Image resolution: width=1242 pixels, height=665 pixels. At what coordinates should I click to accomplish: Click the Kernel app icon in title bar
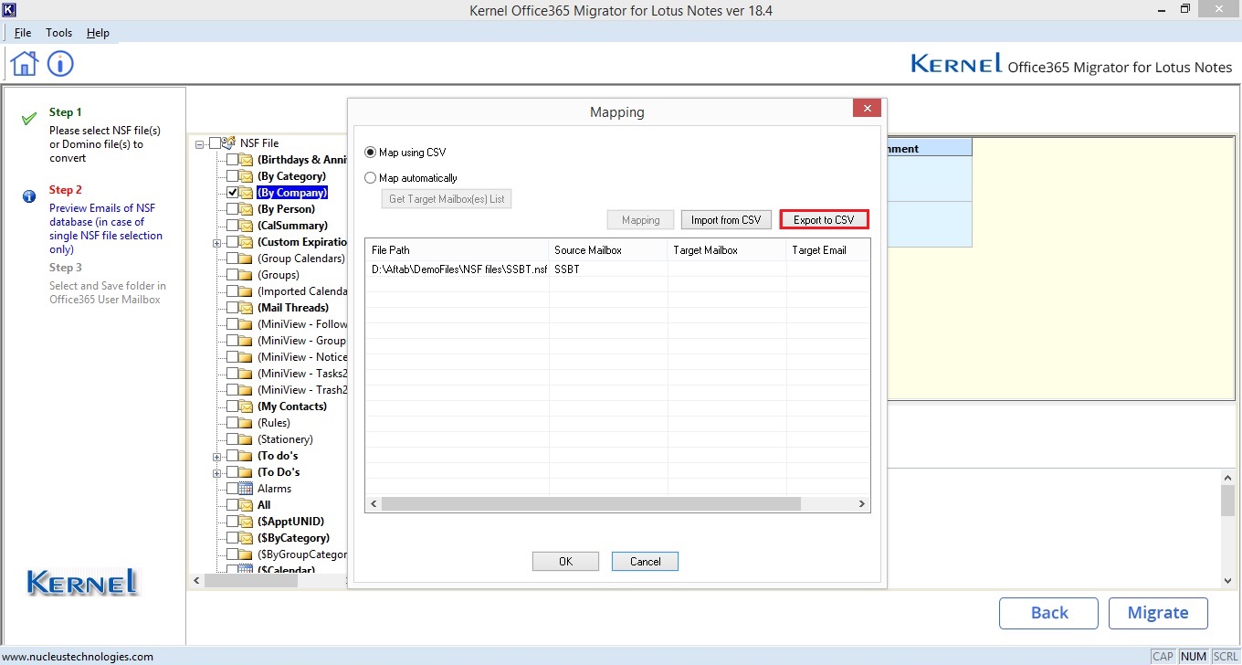pyautogui.click(x=9, y=9)
